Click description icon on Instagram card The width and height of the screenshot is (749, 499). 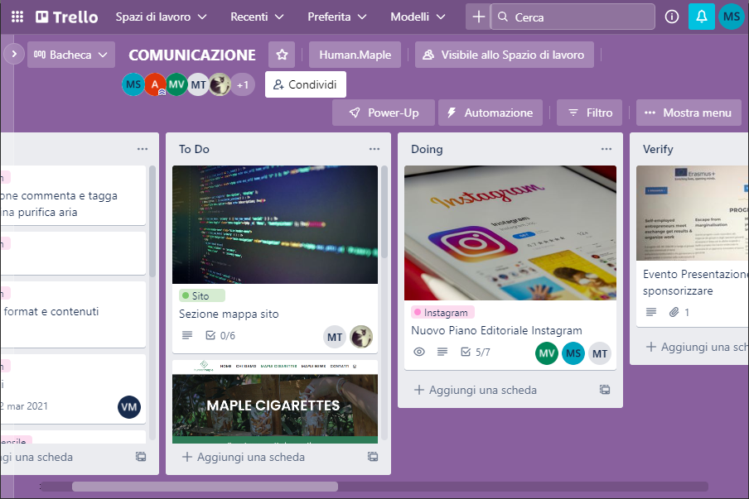442,352
